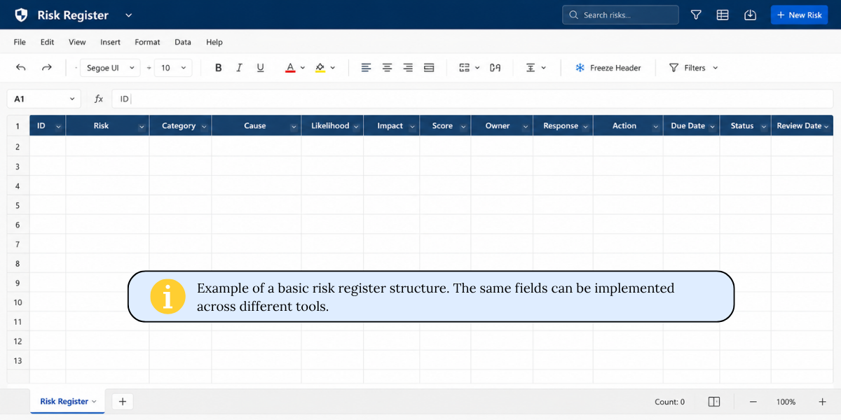
Task: Open the Due Date column filter arrow
Action: point(712,127)
